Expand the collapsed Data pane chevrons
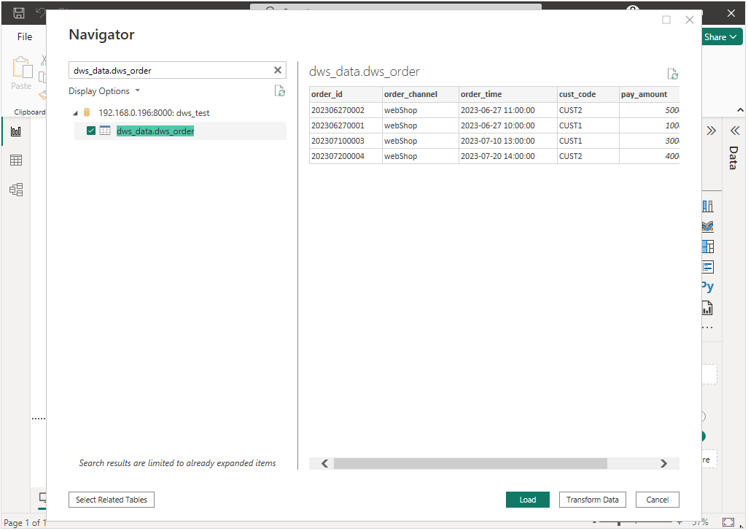Viewport: 748px width, 531px height. (x=735, y=131)
